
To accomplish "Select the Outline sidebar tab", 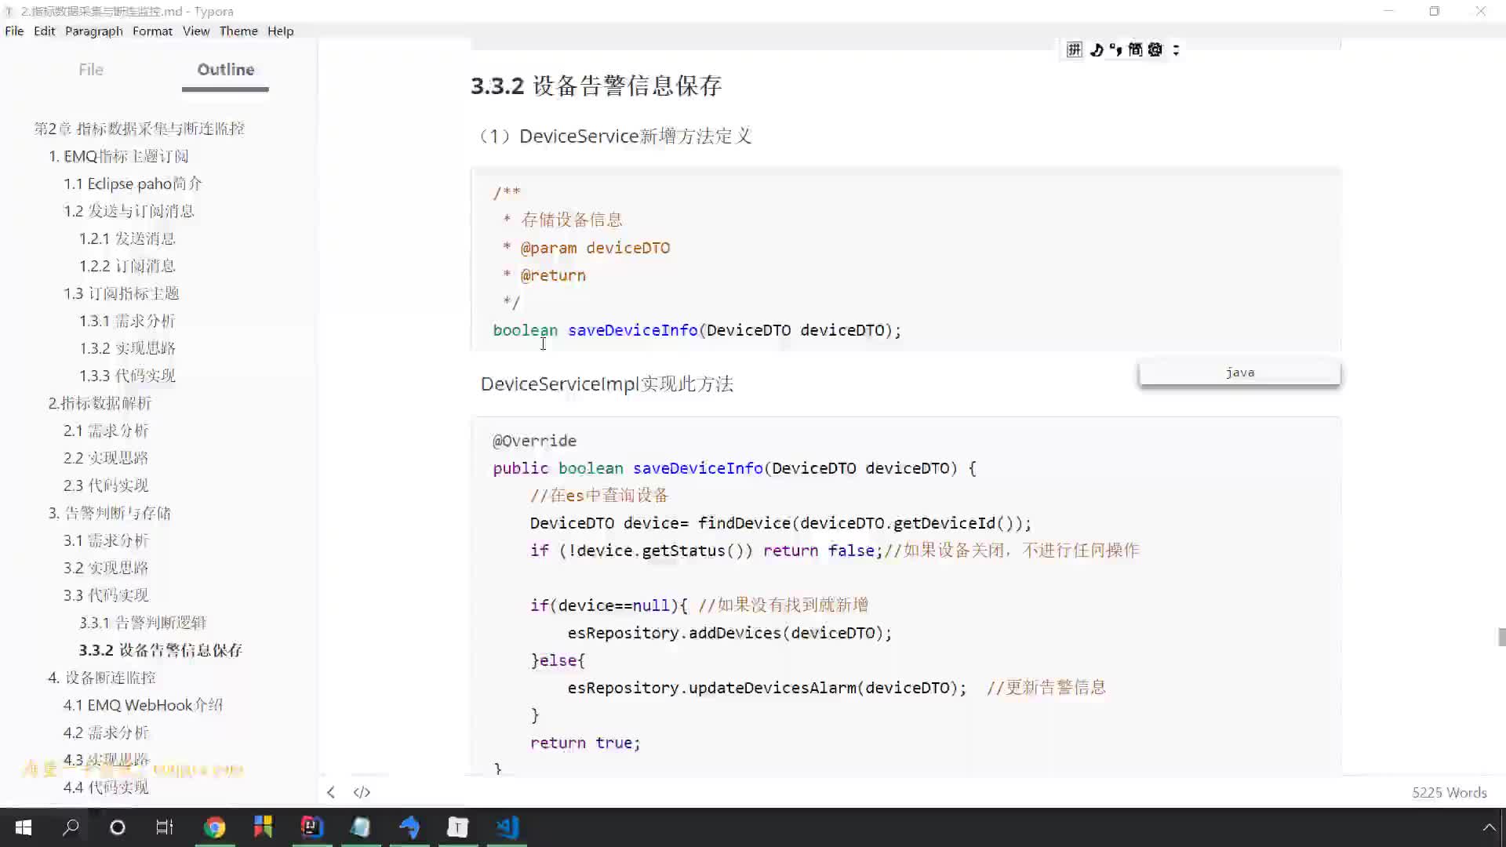I will 226,70.
